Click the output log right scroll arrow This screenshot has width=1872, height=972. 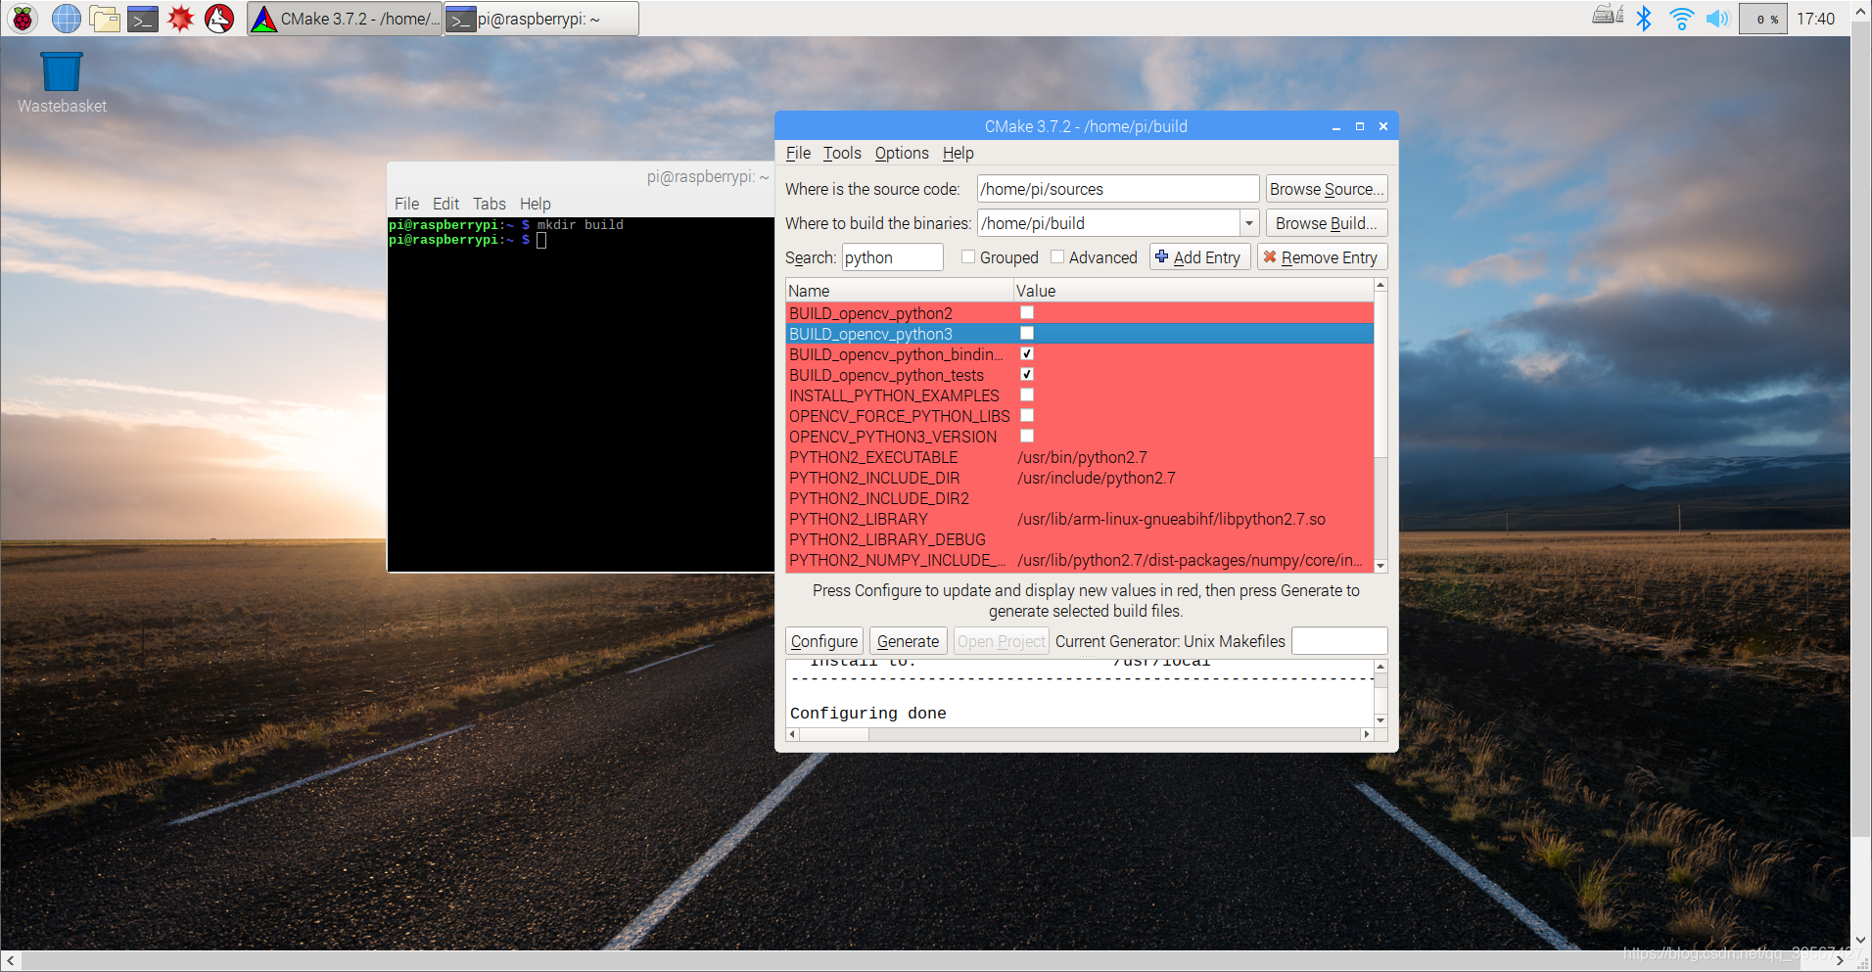point(1367,734)
